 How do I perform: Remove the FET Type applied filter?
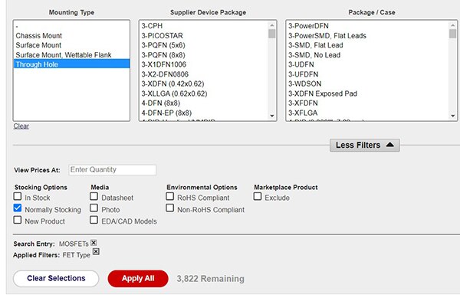(96, 252)
